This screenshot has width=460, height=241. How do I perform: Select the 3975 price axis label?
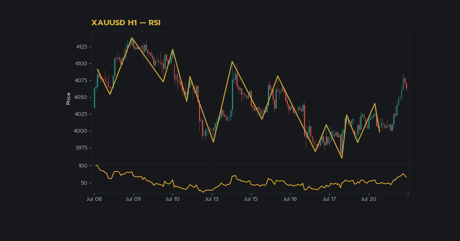[x=82, y=148]
